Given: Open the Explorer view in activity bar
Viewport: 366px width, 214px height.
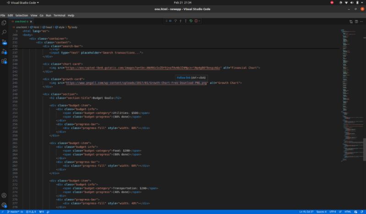Looking at the screenshot, I should pyautogui.click(x=4, y=22).
